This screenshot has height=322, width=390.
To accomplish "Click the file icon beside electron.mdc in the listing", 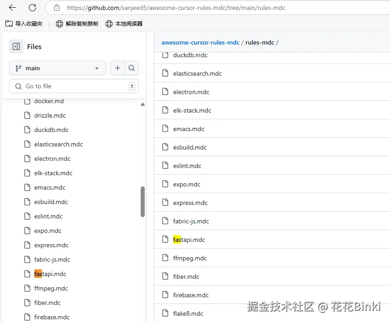I will pyautogui.click(x=165, y=92).
